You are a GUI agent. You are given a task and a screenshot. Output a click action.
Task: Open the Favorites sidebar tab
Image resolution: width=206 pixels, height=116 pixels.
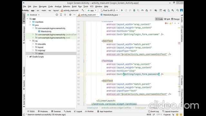[x=24, y=85]
